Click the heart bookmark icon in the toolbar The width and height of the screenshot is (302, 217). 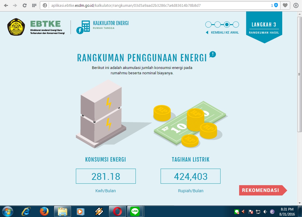point(285,5)
